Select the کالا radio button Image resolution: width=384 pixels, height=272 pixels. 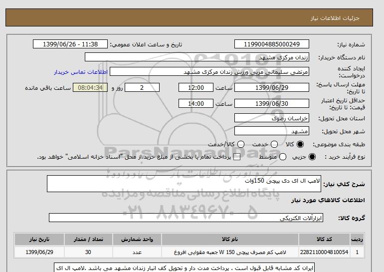click(300, 144)
